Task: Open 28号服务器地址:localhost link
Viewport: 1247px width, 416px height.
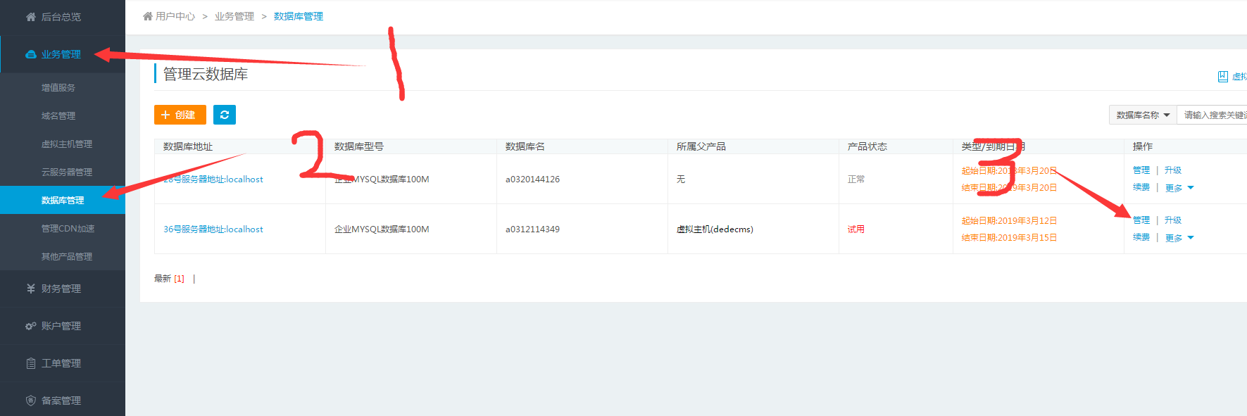Action: (213, 179)
